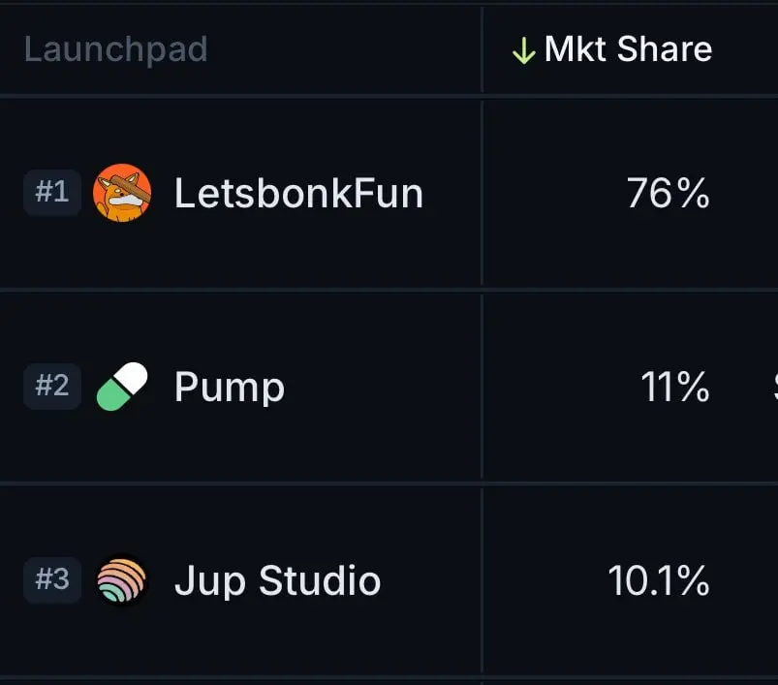The width and height of the screenshot is (778, 685).
Task: Click the 76% market share value
Action: pyautogui.click(x=668, y=193)
